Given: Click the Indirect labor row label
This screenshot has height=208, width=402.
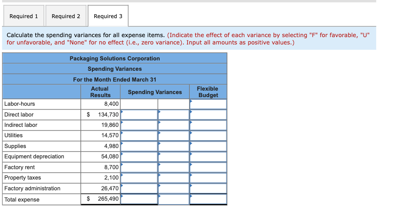Looking at the screenshot, I should pyautogui.click(x=21, y=125).
